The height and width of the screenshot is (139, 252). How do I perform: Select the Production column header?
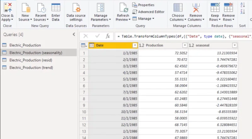[163, 45]
